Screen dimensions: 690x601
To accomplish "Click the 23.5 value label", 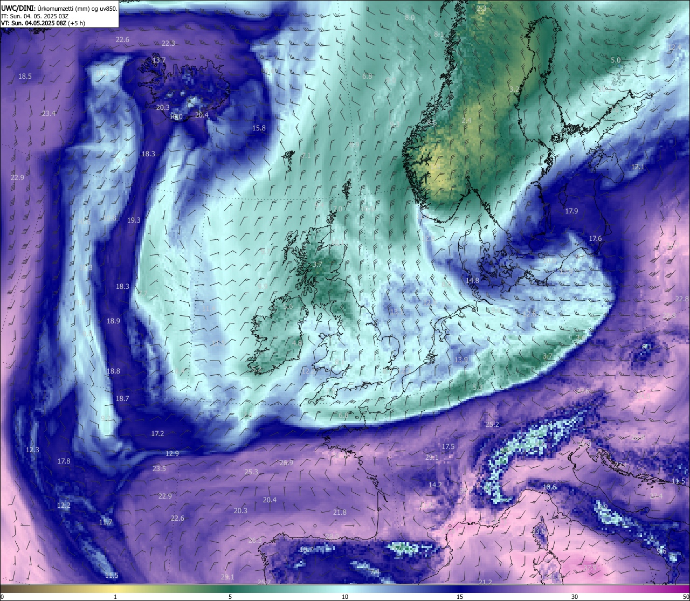I will (x=159, y=469).
